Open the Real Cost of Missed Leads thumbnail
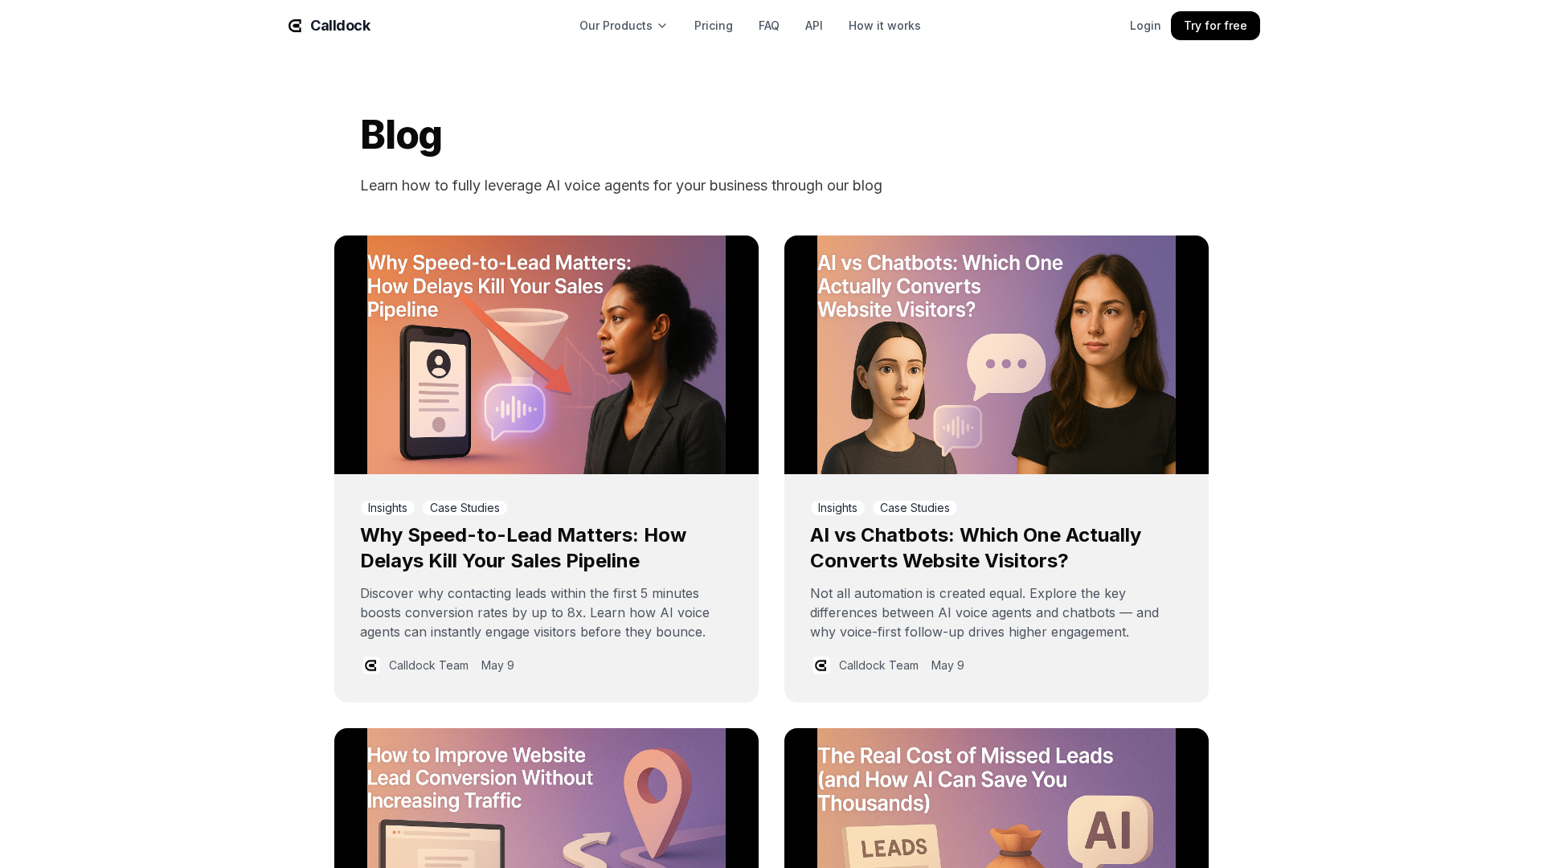The image size is (1543, 868). (x=997, y=798)
